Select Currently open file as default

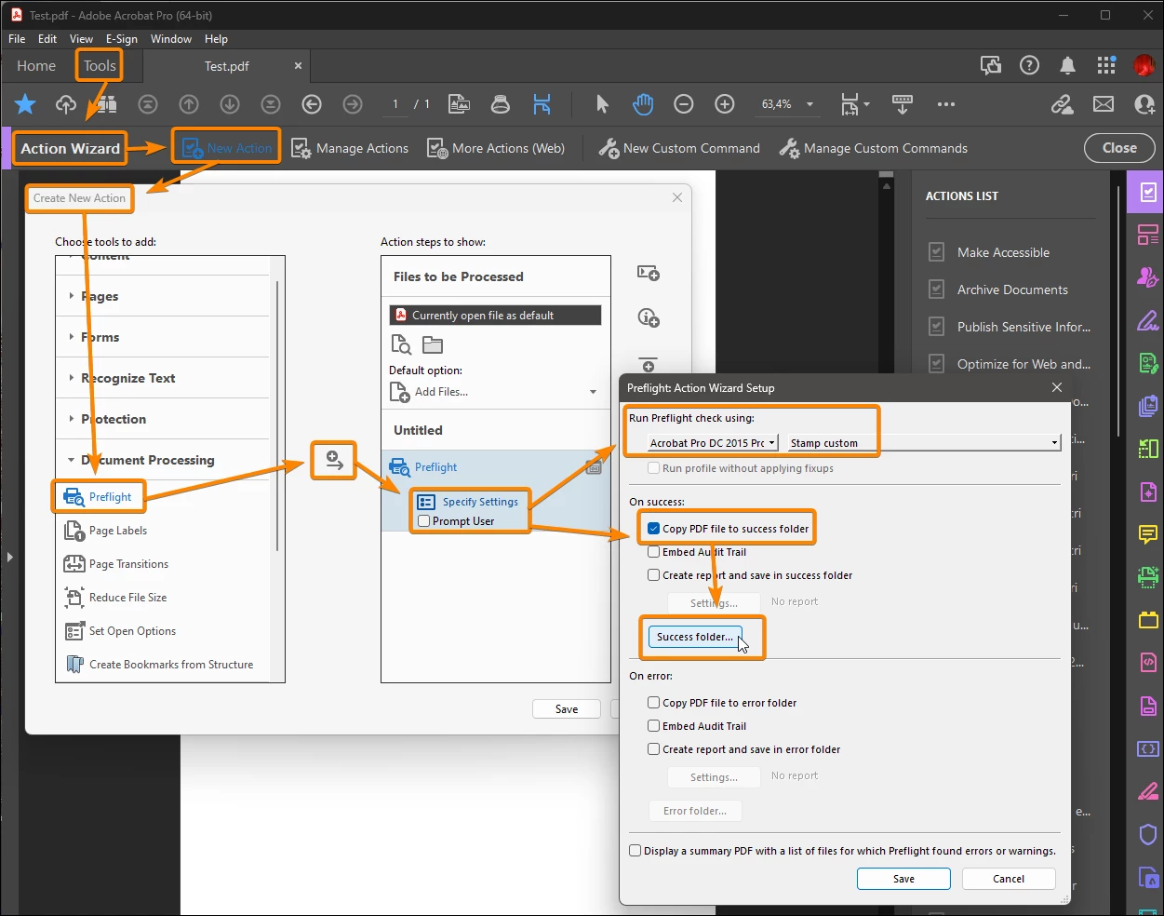495,316
